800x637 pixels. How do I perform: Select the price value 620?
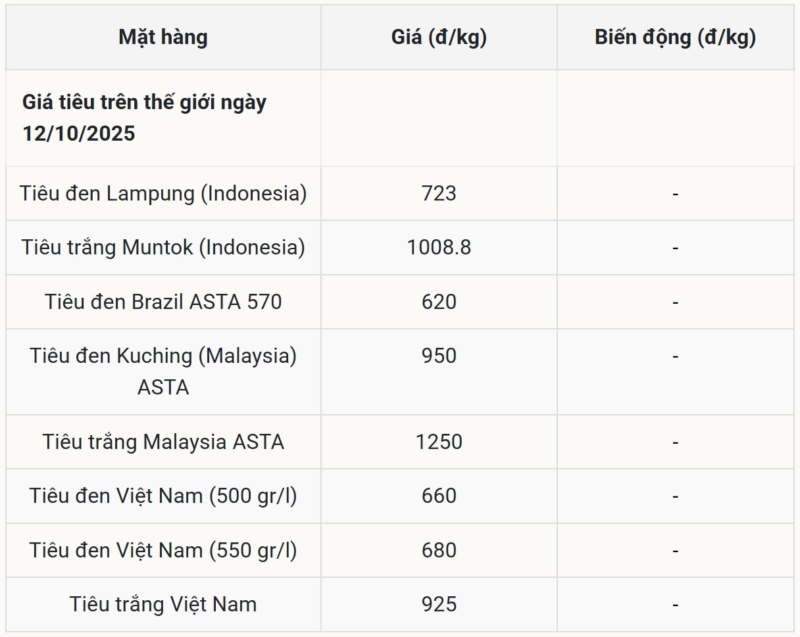coord(439,302)
